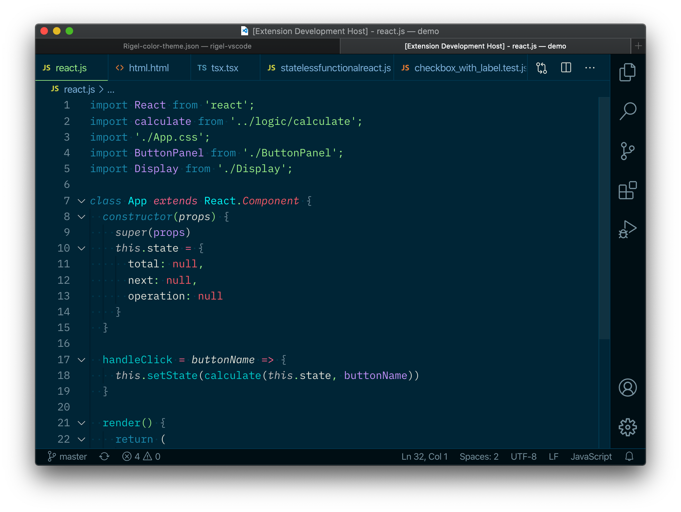Open the Run and Debug icon
Screen dimensions: 681x512
pos(627,230)
